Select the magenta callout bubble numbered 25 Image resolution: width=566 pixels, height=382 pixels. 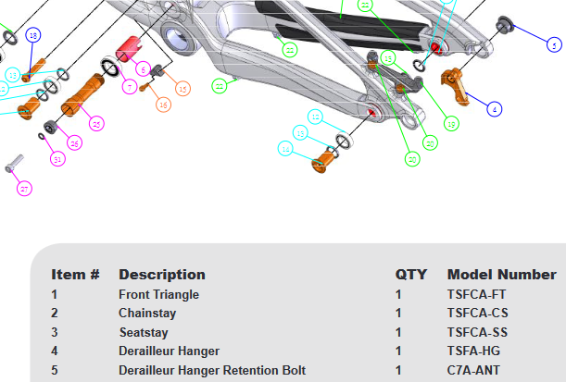96,123
